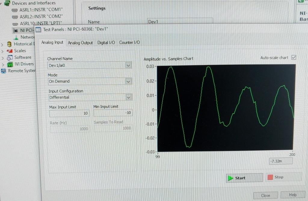
Task: Click the Devices and Interfaces icon
Action: pyautogui.click(x=7, y=3)
